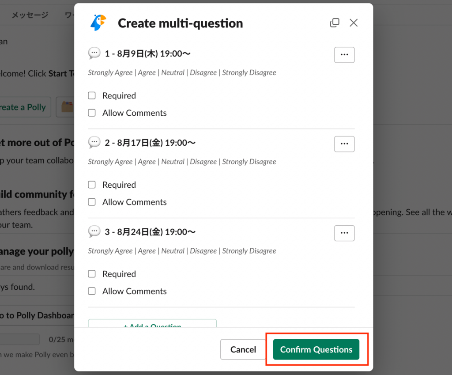Click speech bubble icon for question 3
The height and width of the screenshot is (375, 452).
click(94, 231)
